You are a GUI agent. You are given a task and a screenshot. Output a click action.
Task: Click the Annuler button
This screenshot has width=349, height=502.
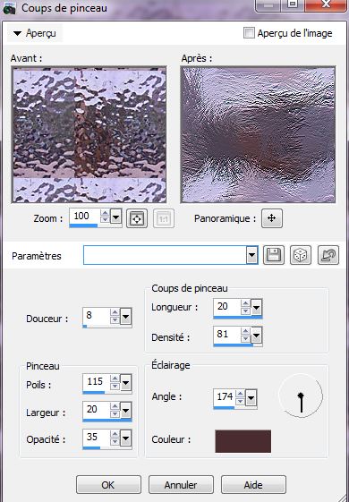tap(181, 485)
